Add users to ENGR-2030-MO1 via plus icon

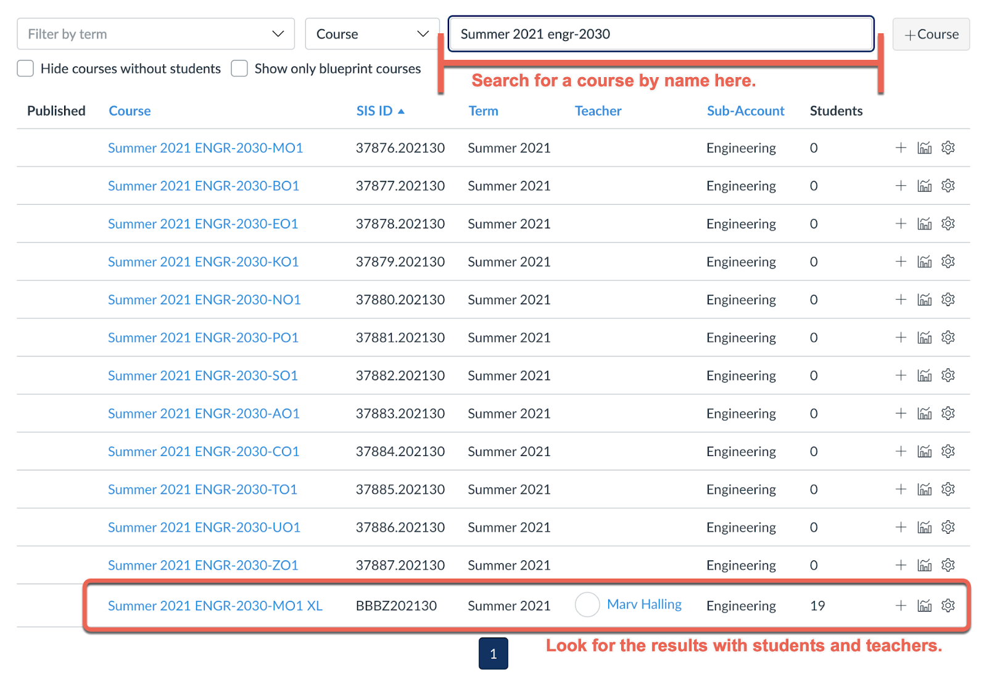pyautogui.click(x=901, y=147)
